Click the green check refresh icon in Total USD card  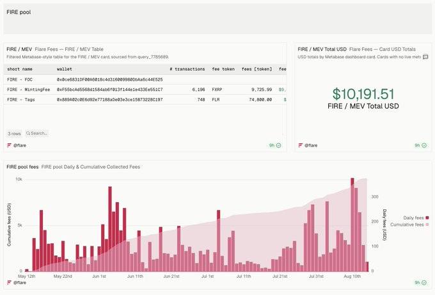424,145
